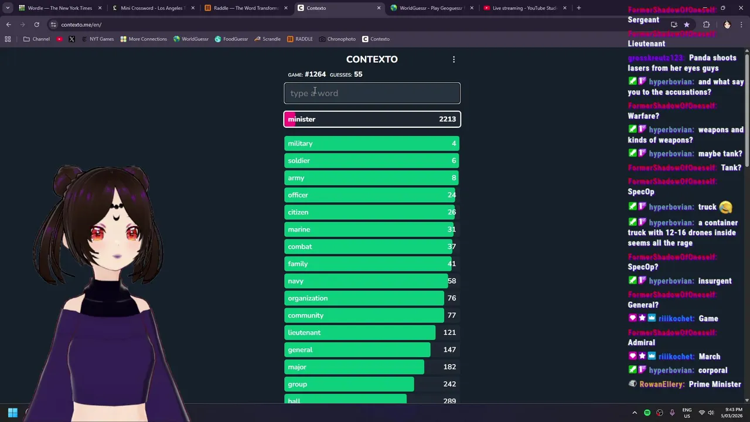The height and width of the screenshot is (422, 750).
Task: Open OBS icon in system tray
Action: (660, 413)
